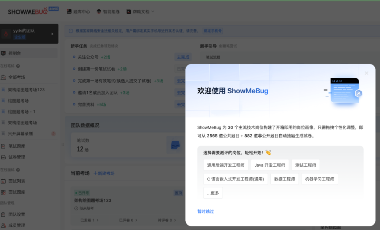Viewport: 380px width, 230px height.
Task: Expand the yyds的团队 team switcher arrow
Action: pyautogui.click(x=52, y=34)
